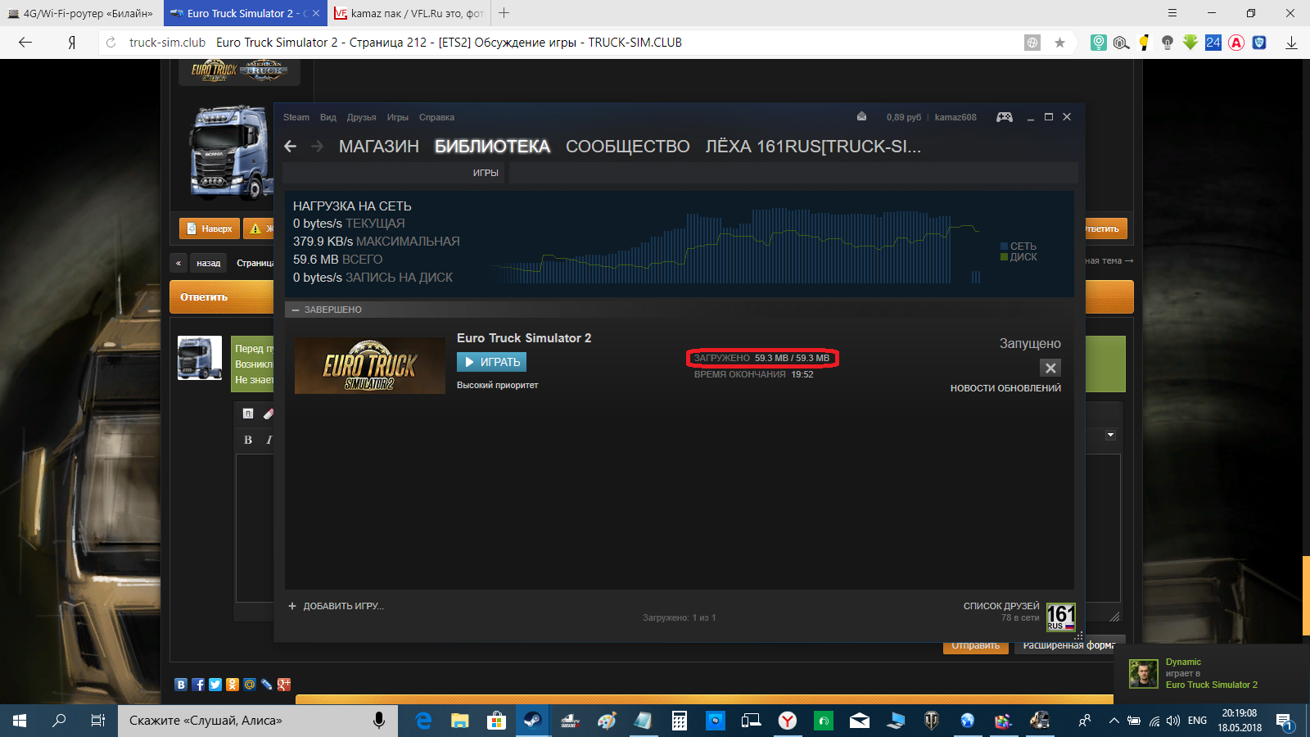1310x737 pixels.
Task: Open СООБЩЕСТВО section in Steam
Action: (x=628, y=147)
